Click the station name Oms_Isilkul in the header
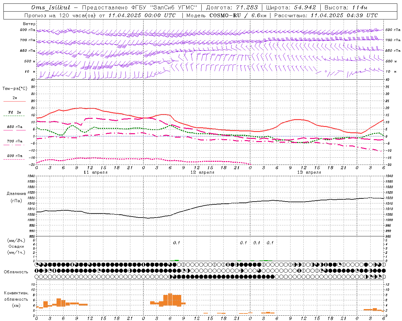This screenshot has height=321, width=402. [x=51, y=8]
